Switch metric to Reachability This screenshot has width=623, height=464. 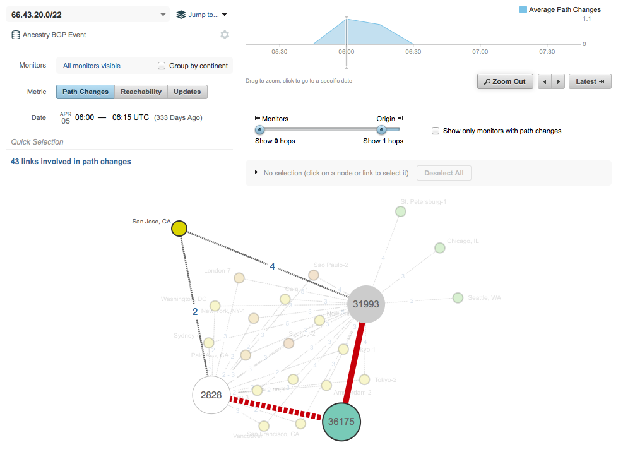141,92
